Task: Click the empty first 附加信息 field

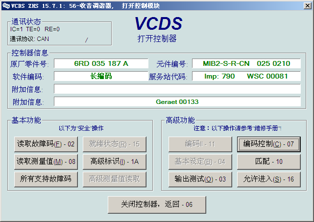Action: tap(177, 89)
